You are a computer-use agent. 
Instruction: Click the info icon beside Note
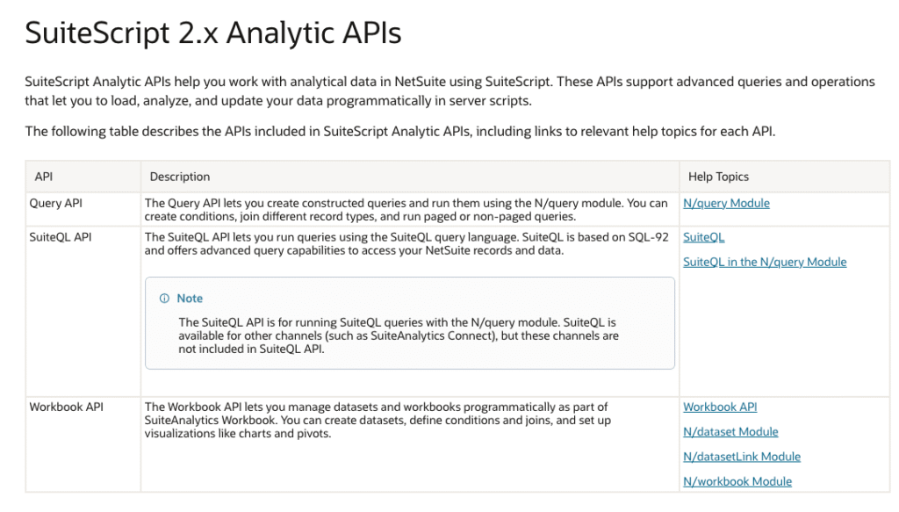tap(164, 298)
